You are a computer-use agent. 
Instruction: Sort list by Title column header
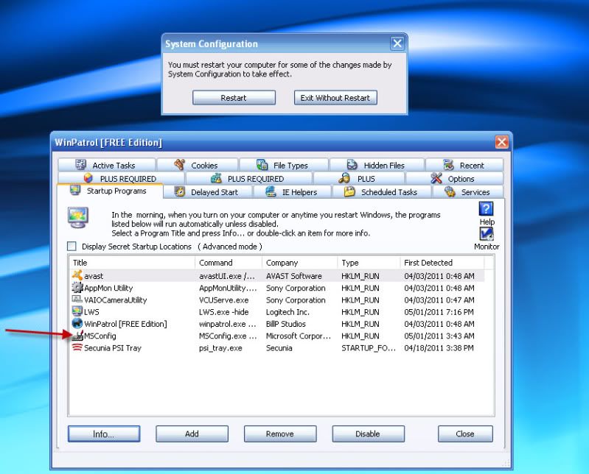132,263
